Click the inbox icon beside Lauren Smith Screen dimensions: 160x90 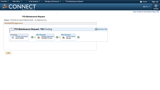63,37
